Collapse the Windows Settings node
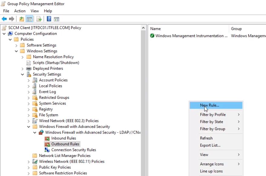Viewport: 266px width, 176px height. tap(16, 51)
